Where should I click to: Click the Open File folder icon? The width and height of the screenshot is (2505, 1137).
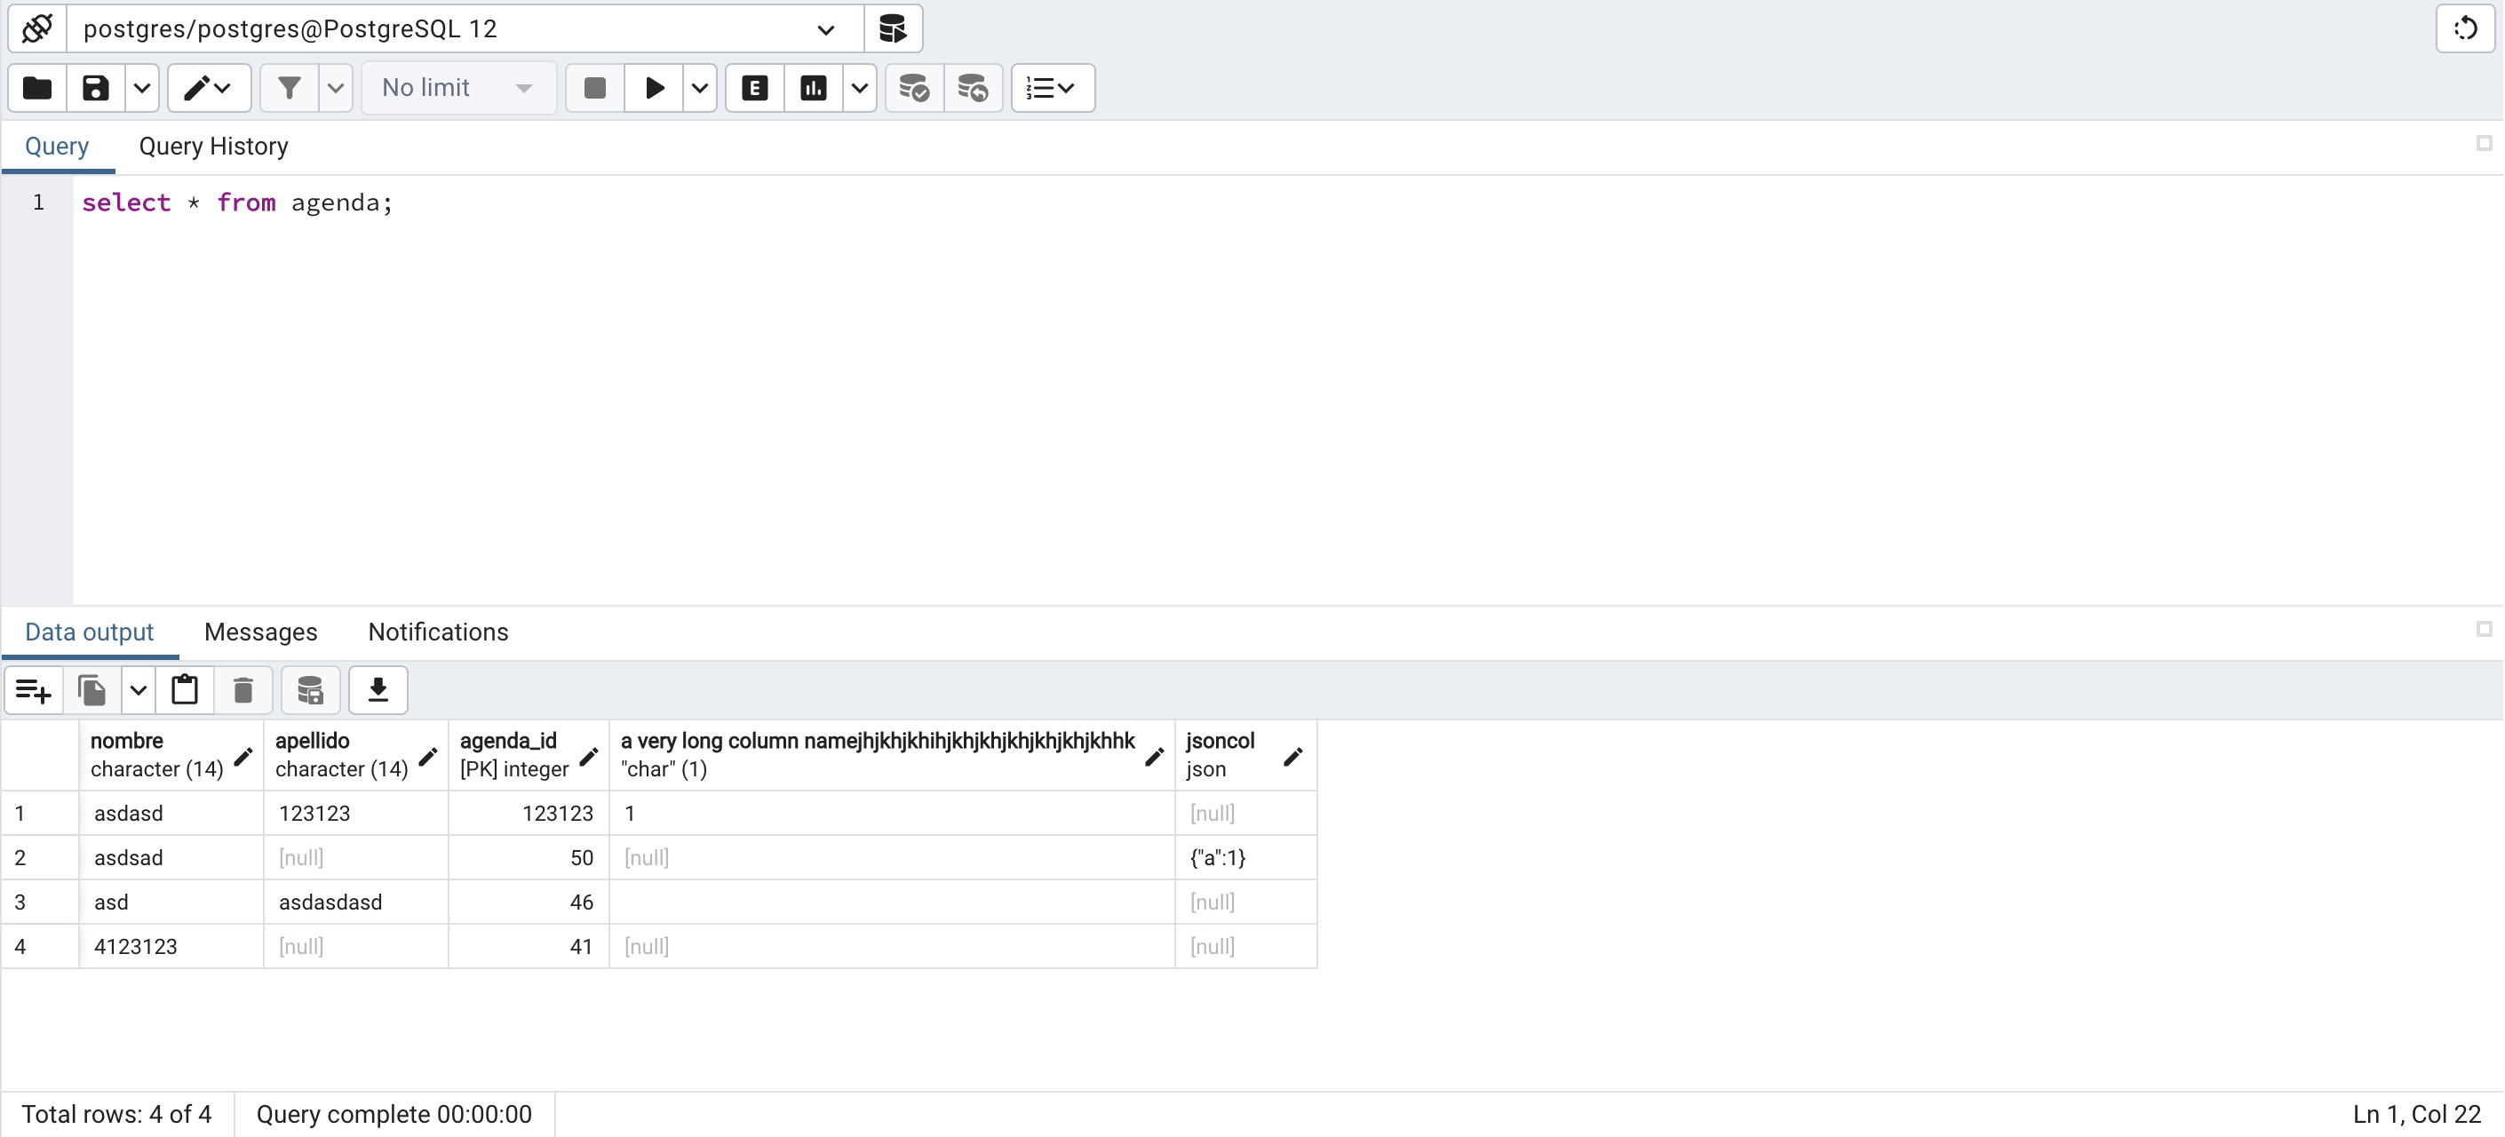tap(37, 89)
